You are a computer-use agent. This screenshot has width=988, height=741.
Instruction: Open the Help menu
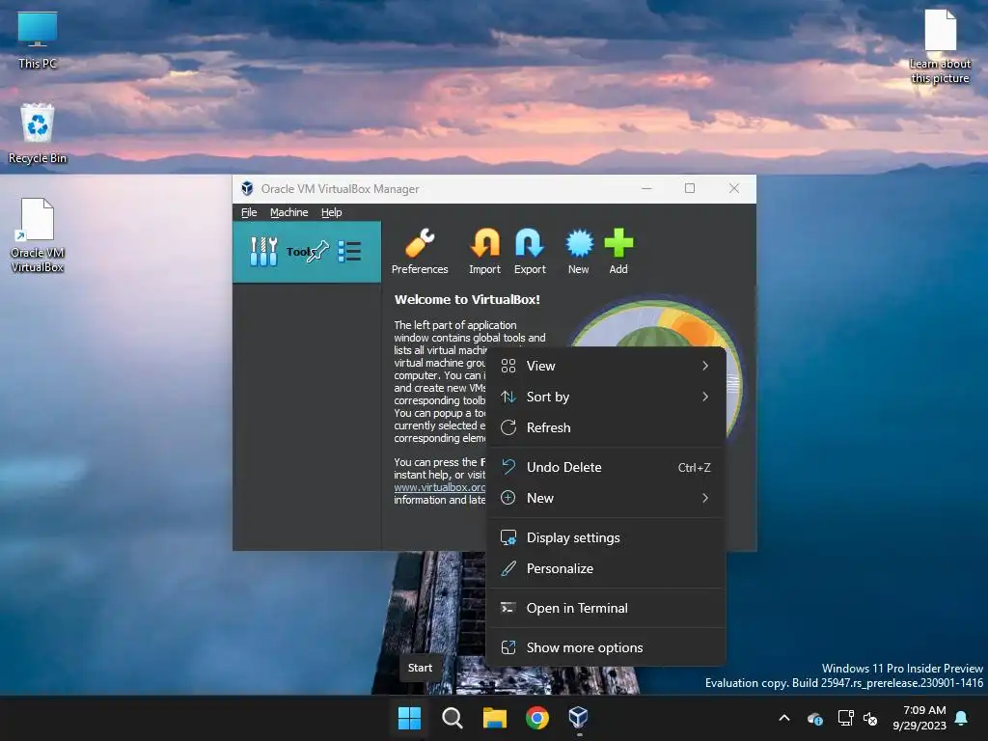tap(332, 212)
